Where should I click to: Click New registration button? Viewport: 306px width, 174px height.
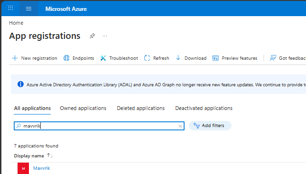[x=35, y=58]
